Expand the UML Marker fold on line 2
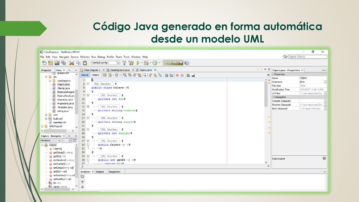The image size is (359, 202). click(x=88, y=84)
